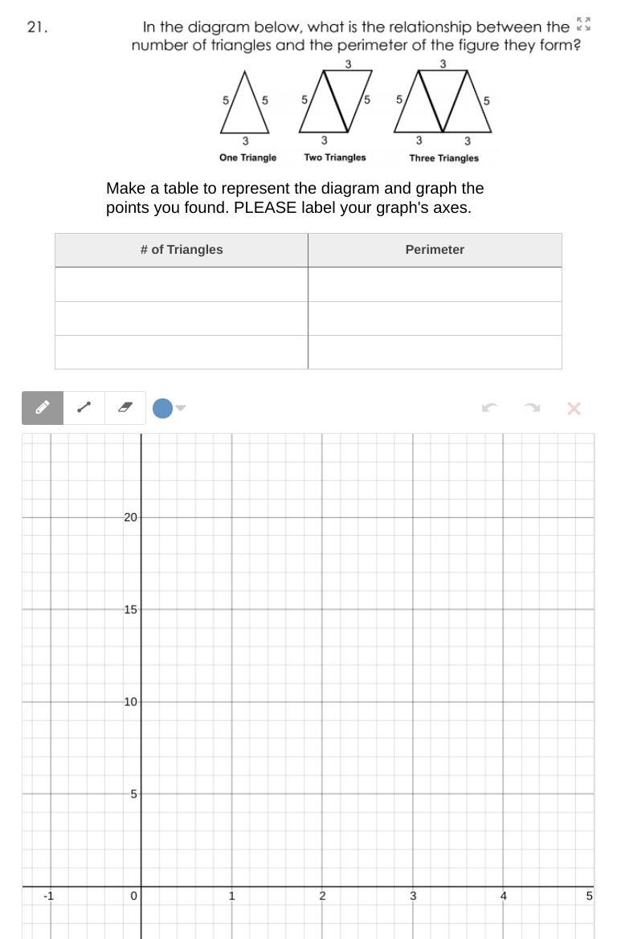Click third row # of Triangles cell
This screenshot has height=939, width=617.
[182, 352]
